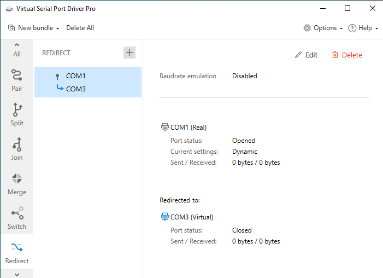Maximize the Virtual Serial Port Driver window

pos(347,8)
